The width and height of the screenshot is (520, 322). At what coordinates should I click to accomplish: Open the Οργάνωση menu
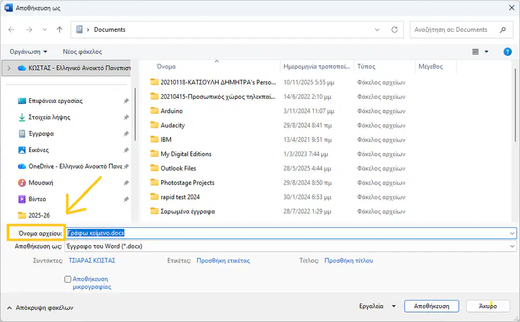(28, 52)
